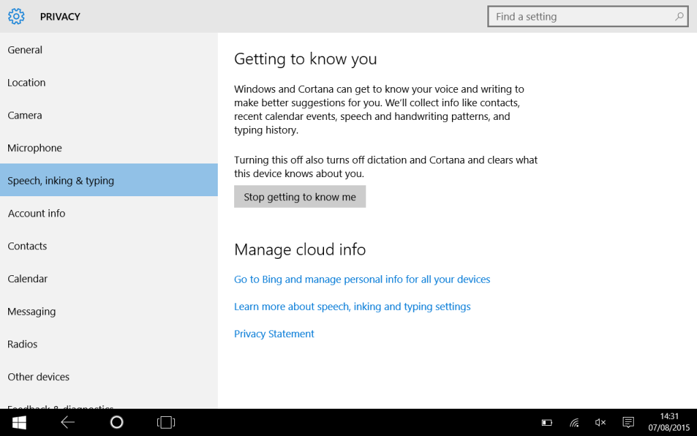The width and height of the screenshot is (697, 436).
Task: Select Camera in the sidebar
Action: click(25, 115)
